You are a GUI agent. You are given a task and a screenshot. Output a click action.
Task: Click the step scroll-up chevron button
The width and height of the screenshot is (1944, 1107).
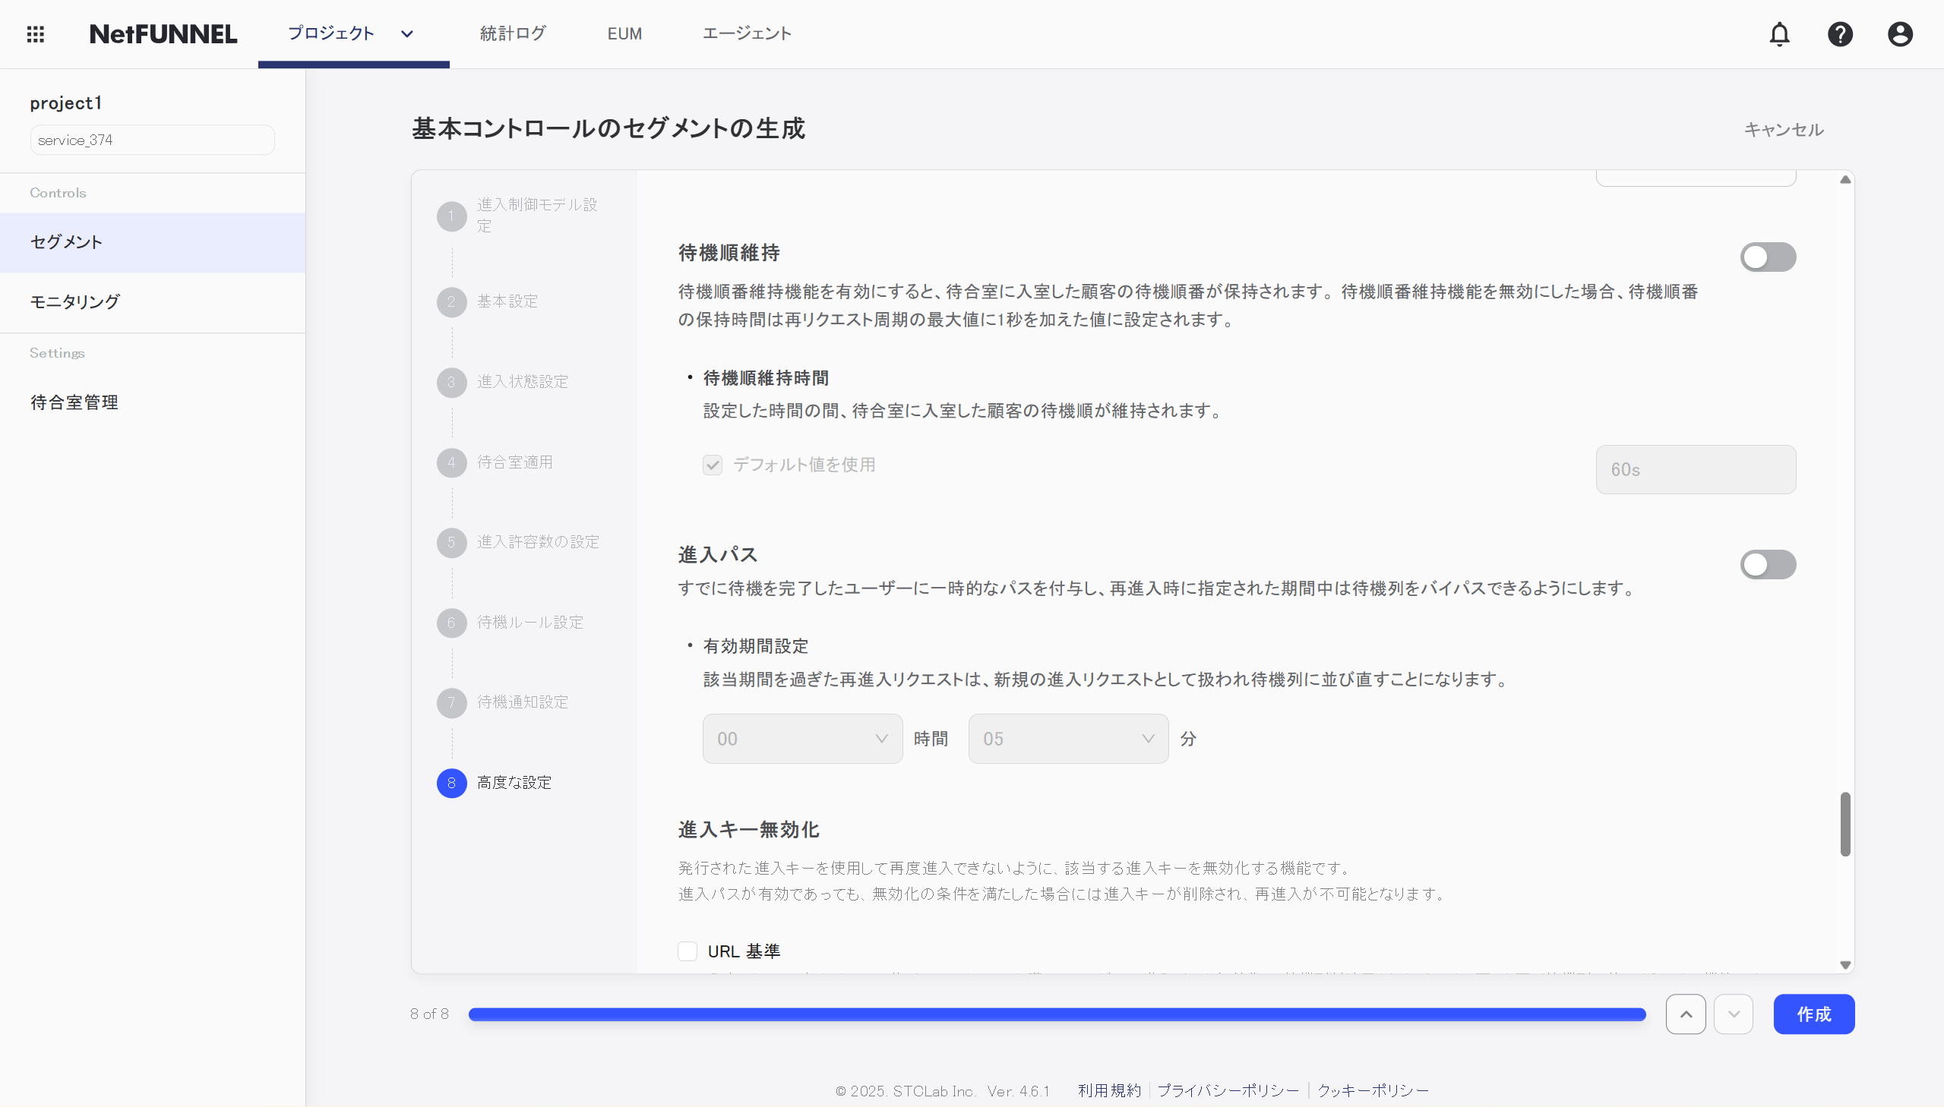[x=1685, y=1014]
